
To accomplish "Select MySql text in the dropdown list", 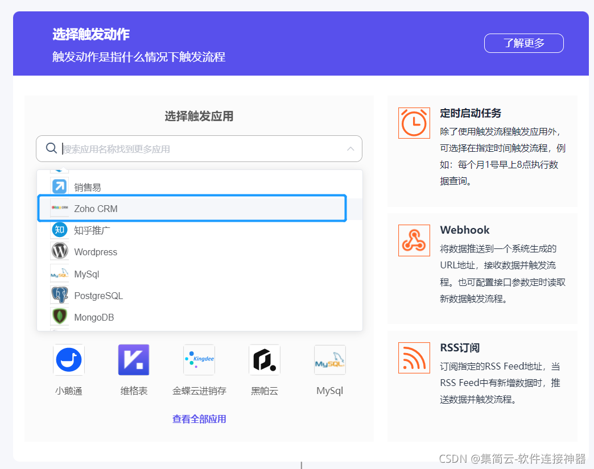I will tap(86, 274).
